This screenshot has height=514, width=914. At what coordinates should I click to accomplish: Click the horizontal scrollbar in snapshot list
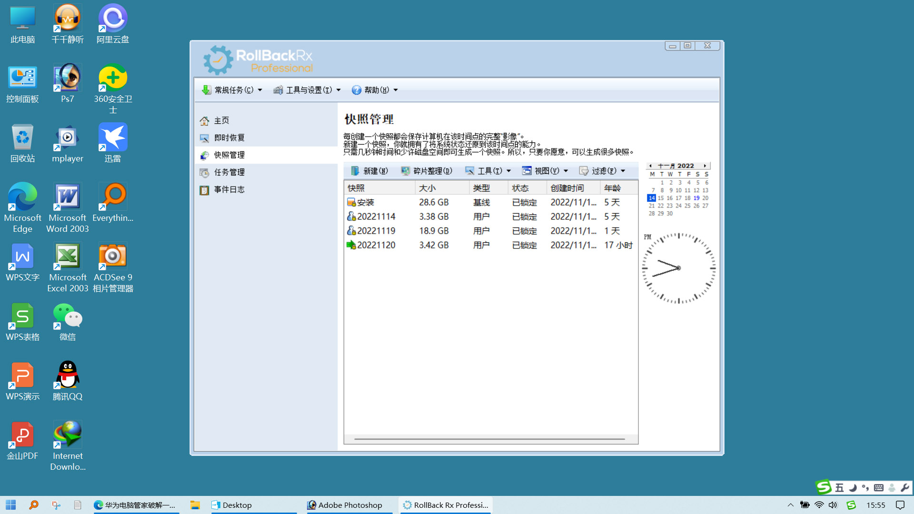[489, 439]
